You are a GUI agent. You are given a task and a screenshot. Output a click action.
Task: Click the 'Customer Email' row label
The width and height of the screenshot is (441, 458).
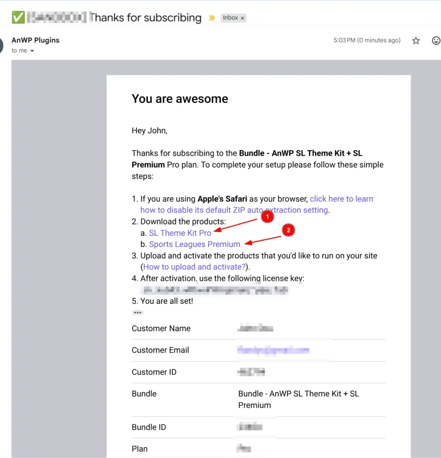(160, 350)
